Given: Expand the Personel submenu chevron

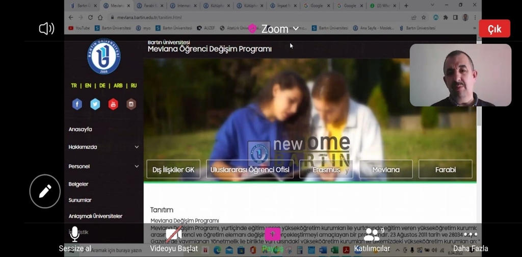Looking at the screenshot, I should coord(137,166).
